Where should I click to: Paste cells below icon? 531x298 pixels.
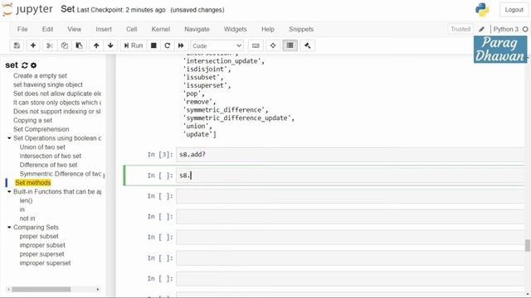(x=79, y=46)
